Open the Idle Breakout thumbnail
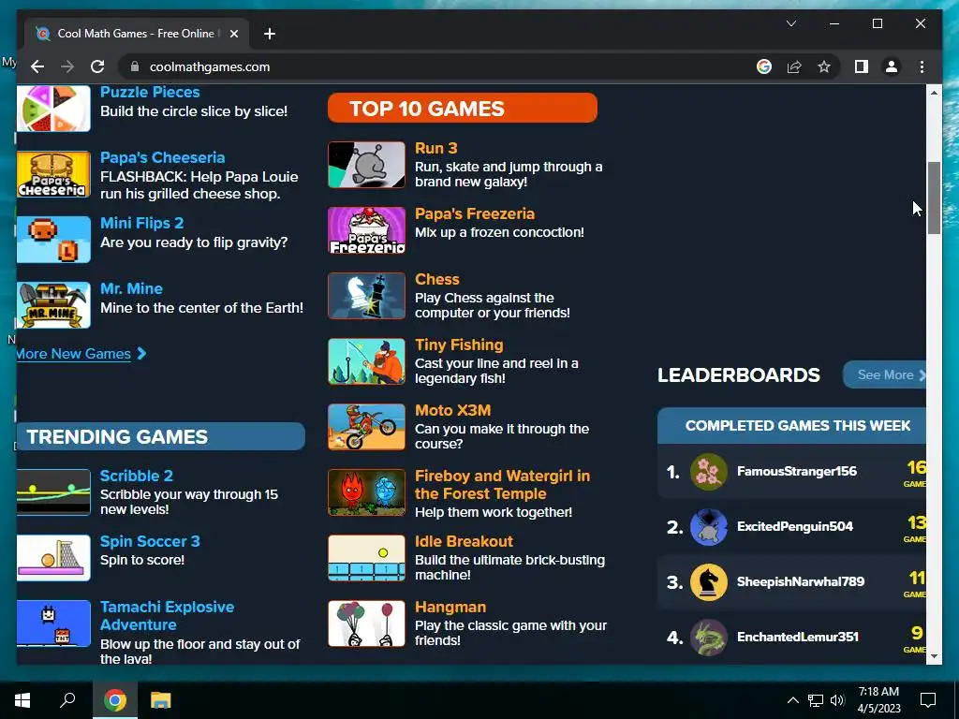Image resolution: width=959 pixels, height=719 pixels. click(366, 558)
